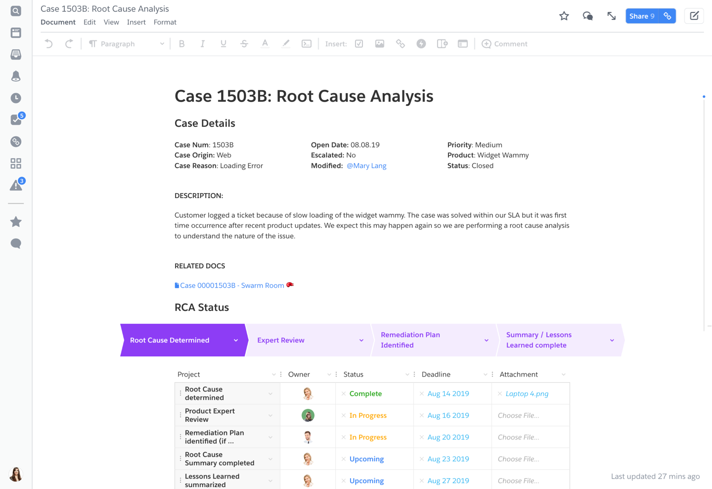Insert a checkbox from the Insert row

[x=359, y=44]
